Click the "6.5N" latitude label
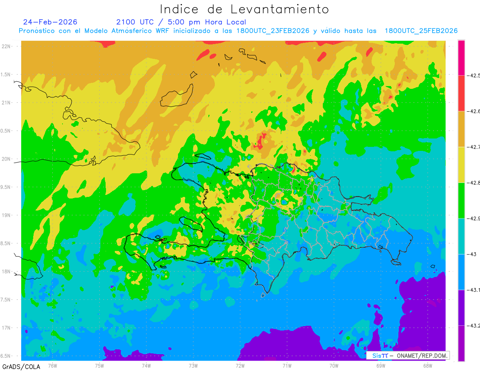This screenshot has height=371, width=480. pos(6,356)
